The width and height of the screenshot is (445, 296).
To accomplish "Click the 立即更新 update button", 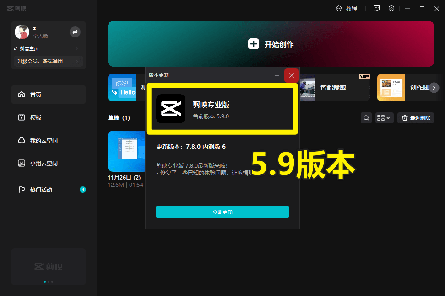I will pyautogui.click(x=222, y=212).
